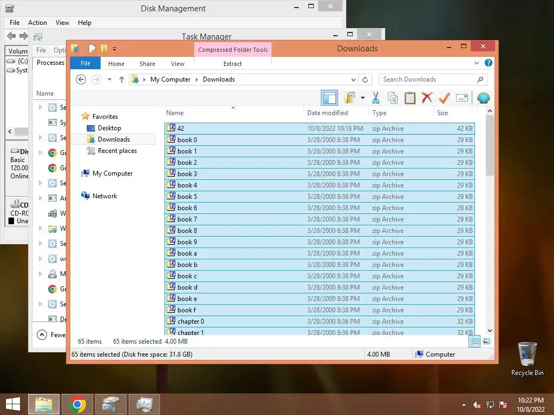Image resolution: width=554 pixels, height=415 pixels.
Task: Click My Computer in the address breadcrumb
Action: coord(170,79)
